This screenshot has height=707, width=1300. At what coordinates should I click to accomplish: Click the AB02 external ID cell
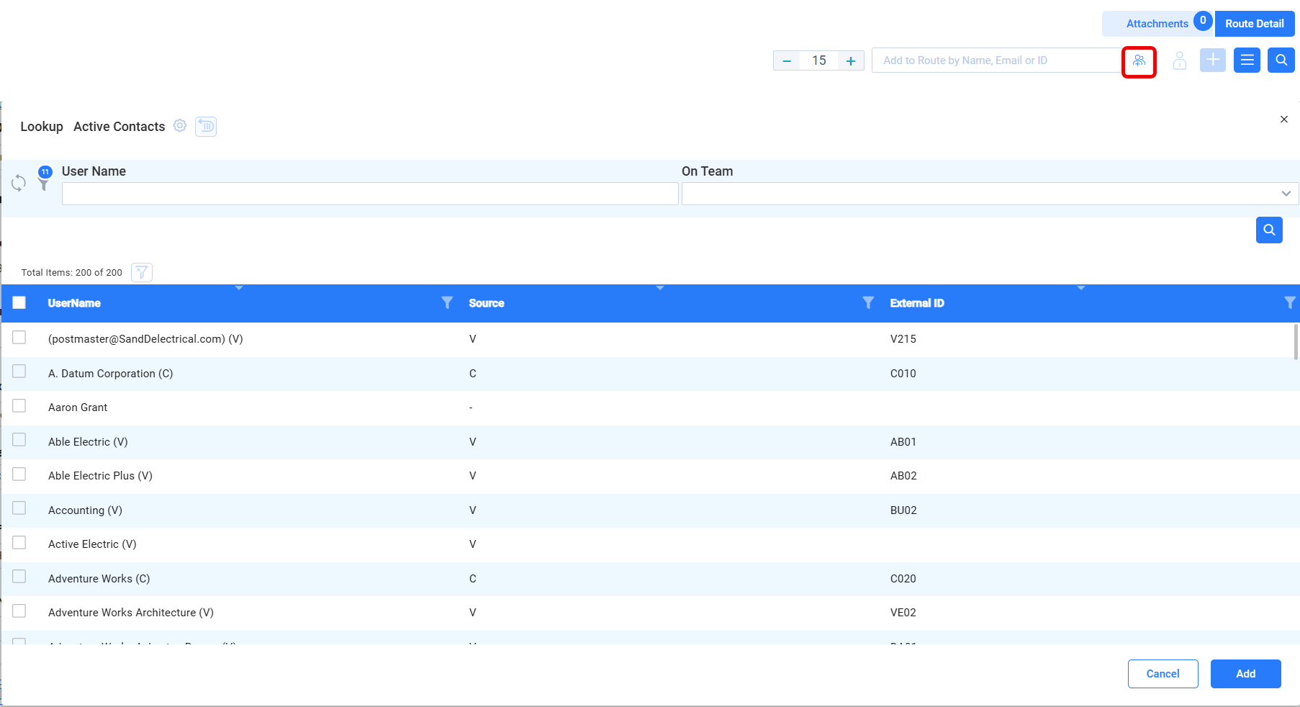click(x=903, y=476)
